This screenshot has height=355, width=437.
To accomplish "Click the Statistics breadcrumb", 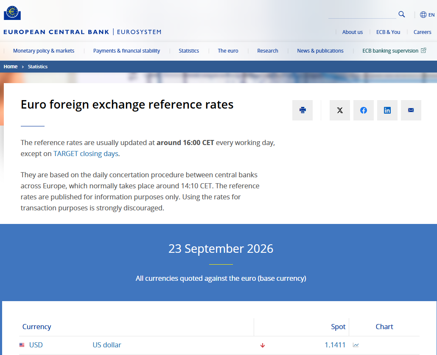I will pyautogui.click(x=38, y=67).
